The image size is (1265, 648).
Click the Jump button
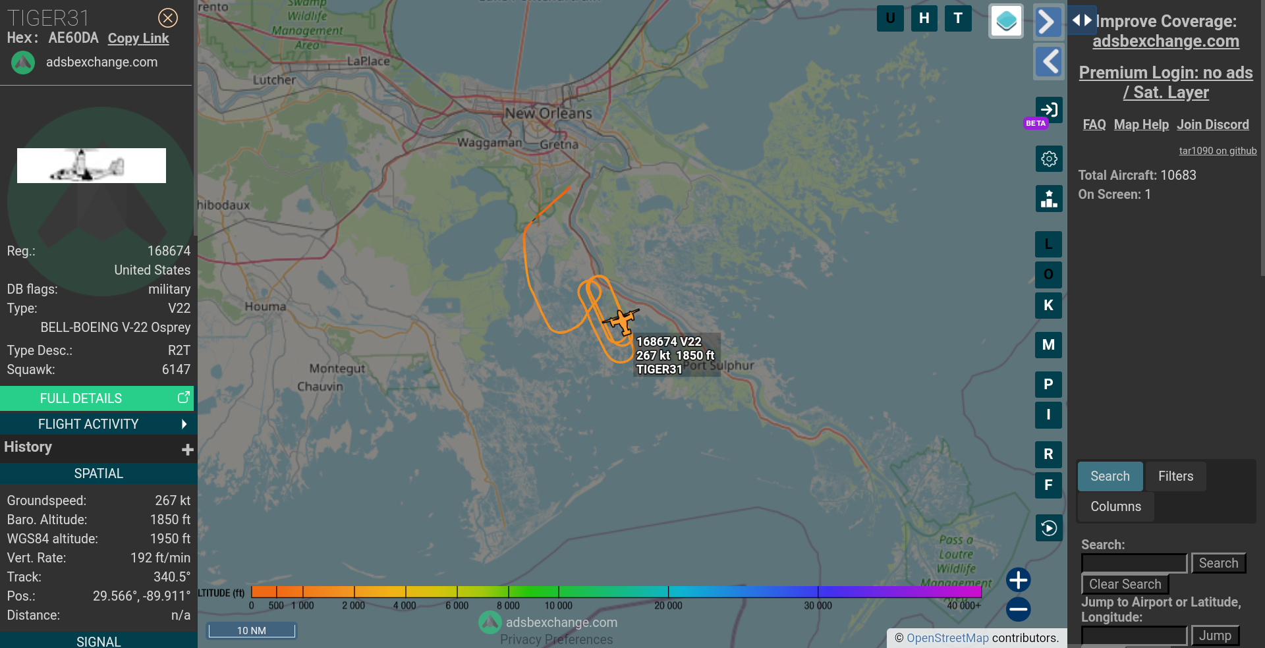tap(1215, 635)
